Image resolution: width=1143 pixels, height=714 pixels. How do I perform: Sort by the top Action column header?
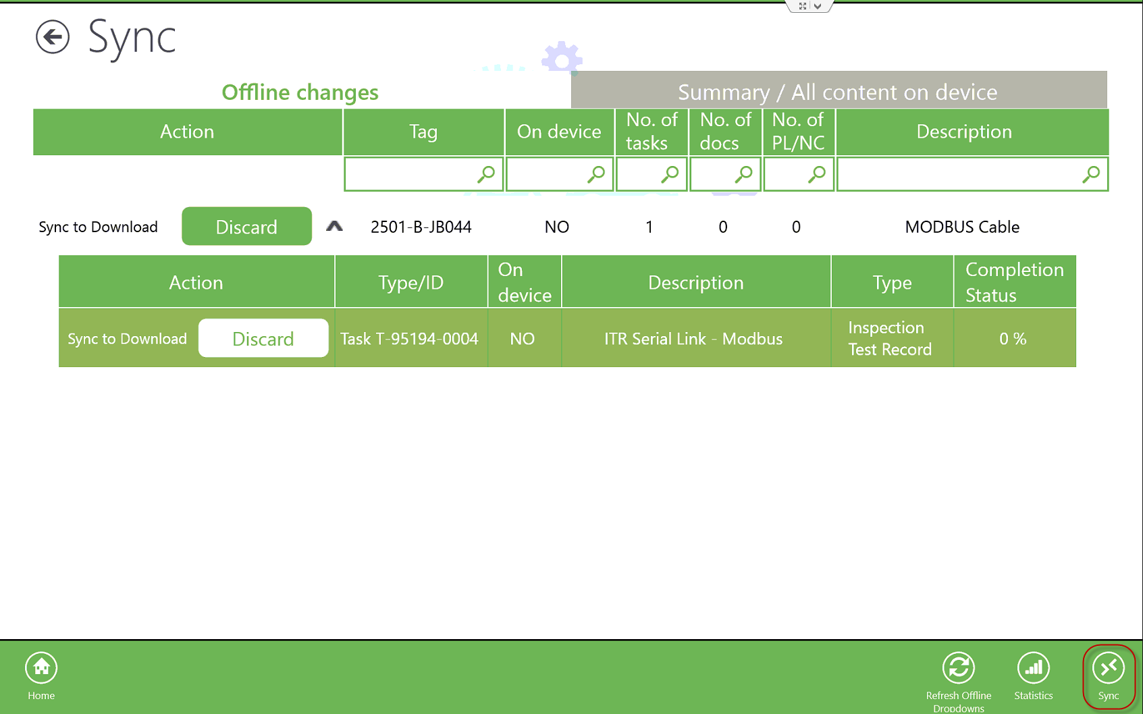tap(187, 132)
